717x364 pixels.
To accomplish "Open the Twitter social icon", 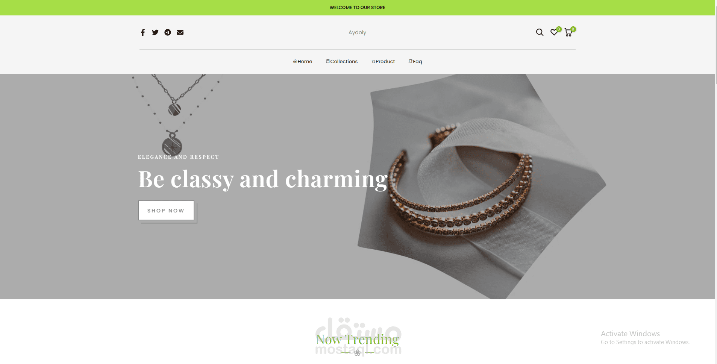I will click(155, 32).
